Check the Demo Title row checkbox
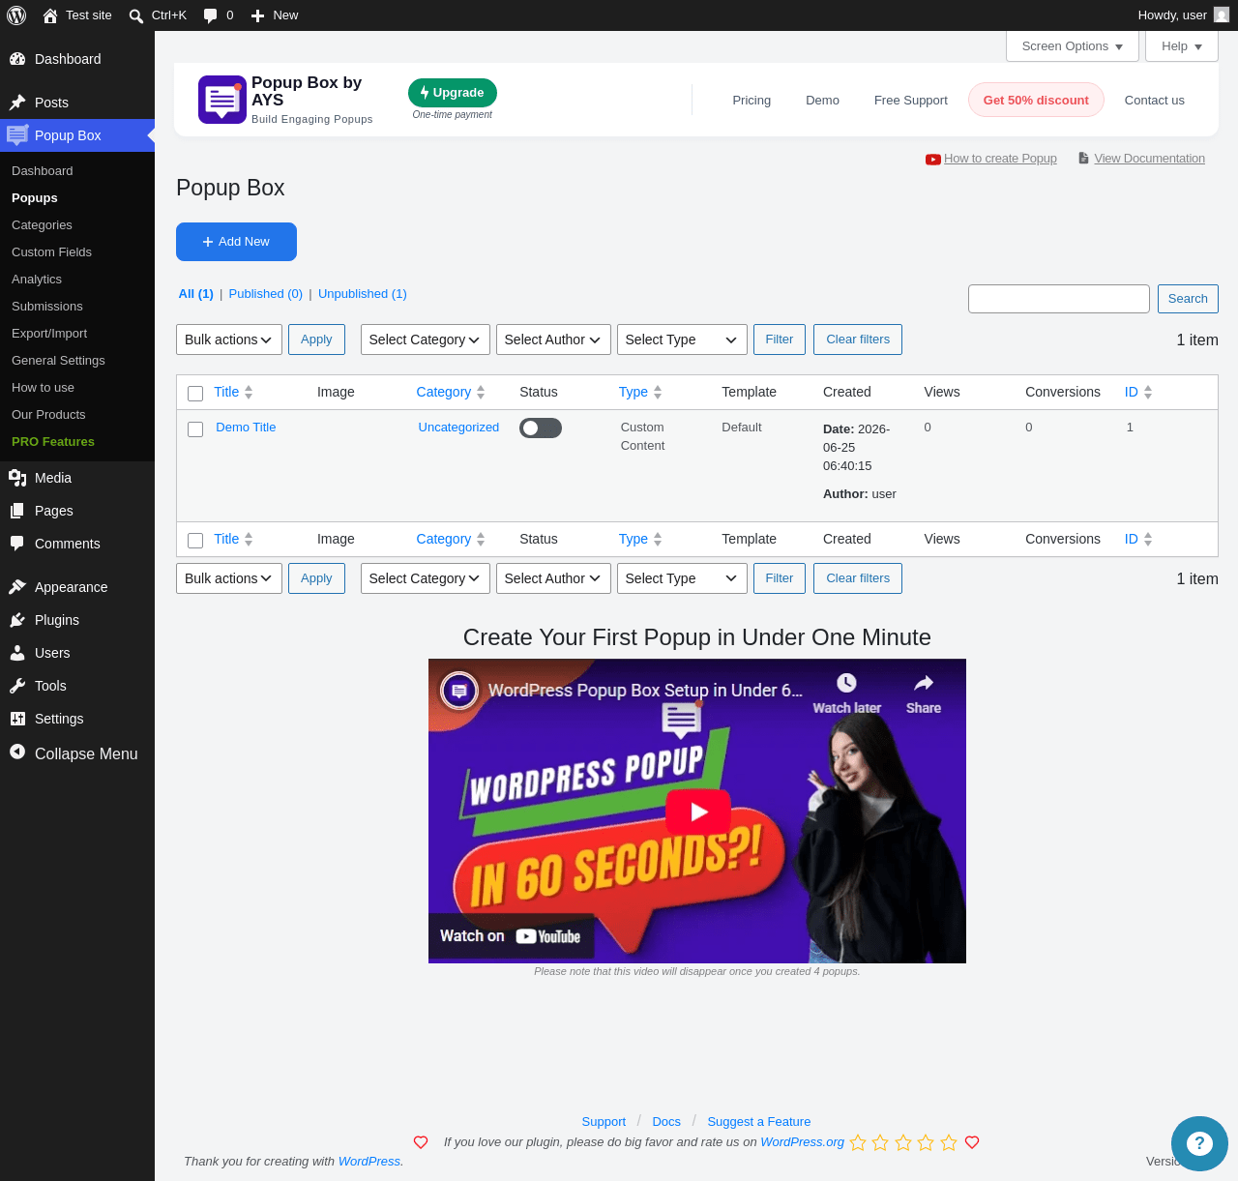 pos(195,429)
